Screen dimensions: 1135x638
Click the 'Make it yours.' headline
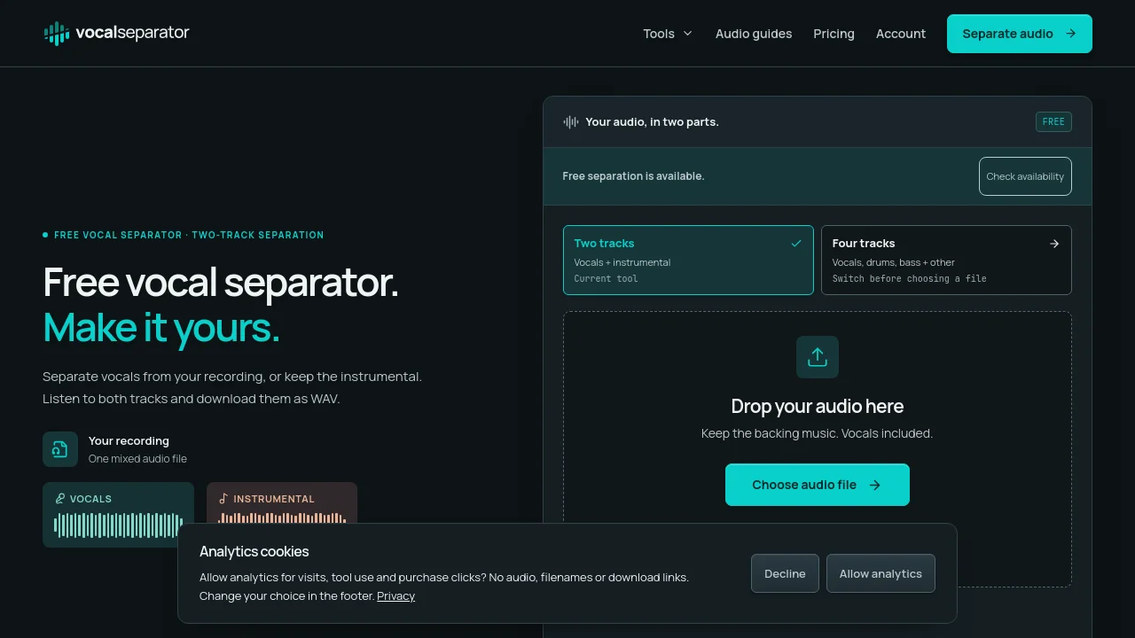(x=161, y=328)
